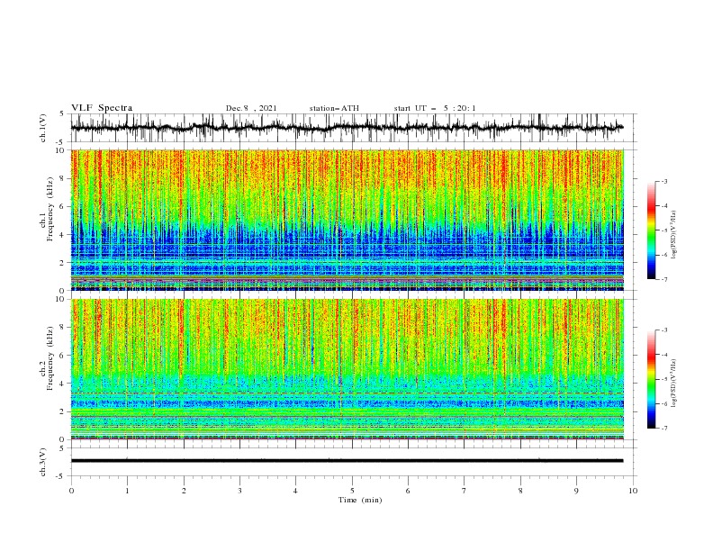The height and width of the screenshot is (551, 713).
Task: Click the "station=ATH" label
Action: [x=334, y=108]
